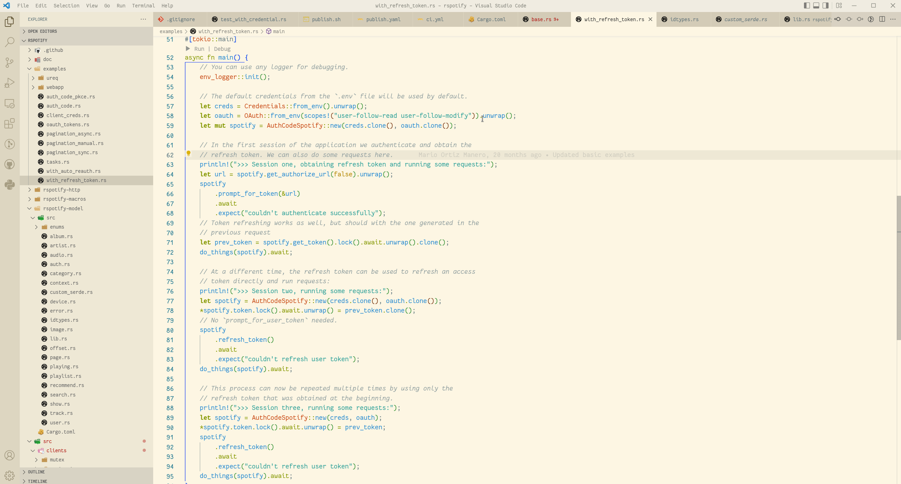Open the Git Graph activity bar icon
Image resolution: width=901 pixels, height=484 pixels.
tap(10, 144)
